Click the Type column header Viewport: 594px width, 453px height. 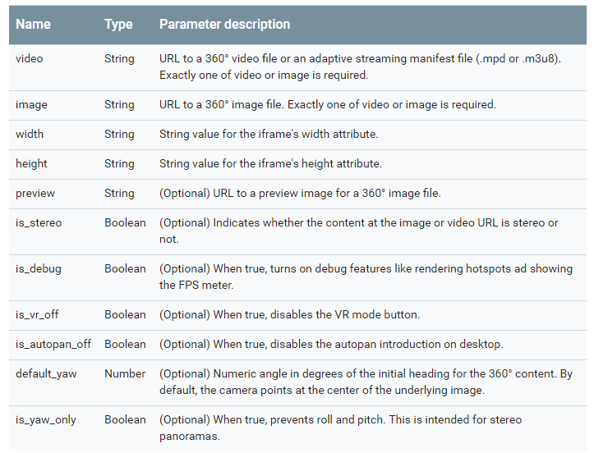click(x=118, y=25)
